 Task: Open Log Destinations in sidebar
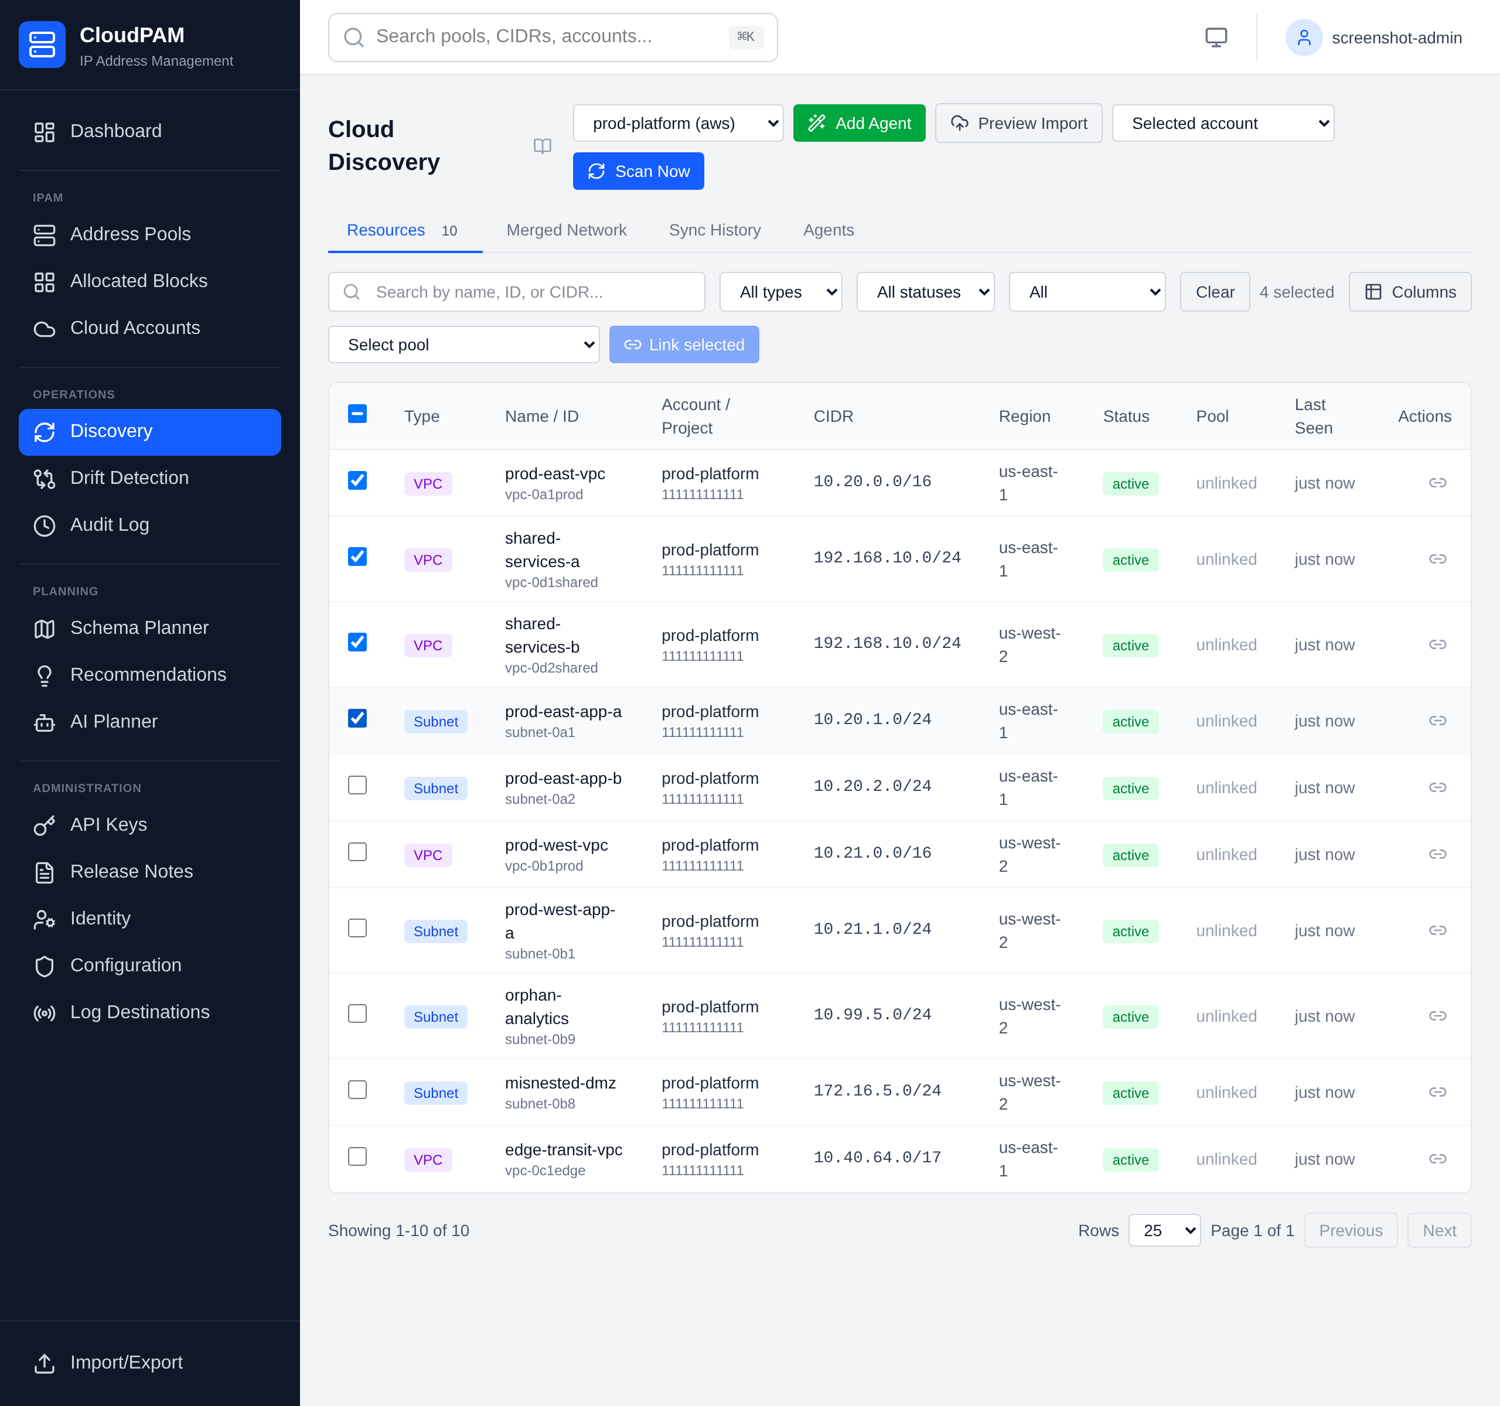coord(149,1012)
